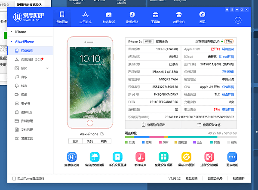
Task: Click 意见反馈 feedback link in footer
Action: coord(191,178)
